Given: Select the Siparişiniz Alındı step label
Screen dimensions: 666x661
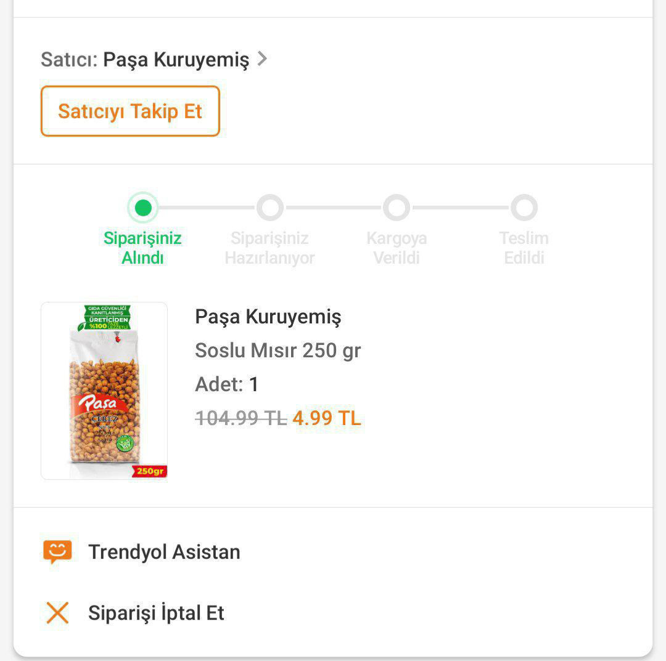Looking at the screenshot, I should [x=142, y=248].
